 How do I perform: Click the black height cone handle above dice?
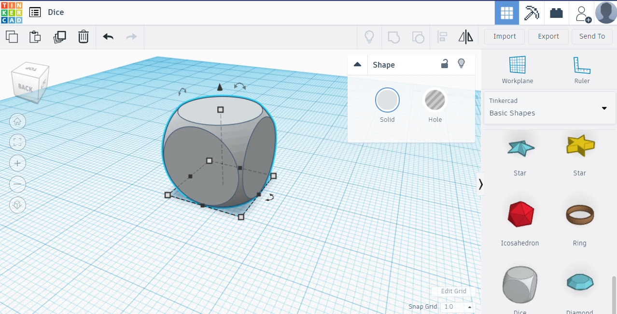point(220,87)
